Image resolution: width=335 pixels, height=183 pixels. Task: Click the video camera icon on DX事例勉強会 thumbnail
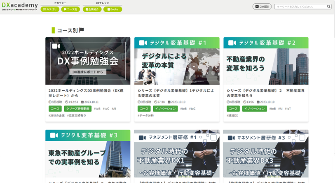[x=56, y=46]
